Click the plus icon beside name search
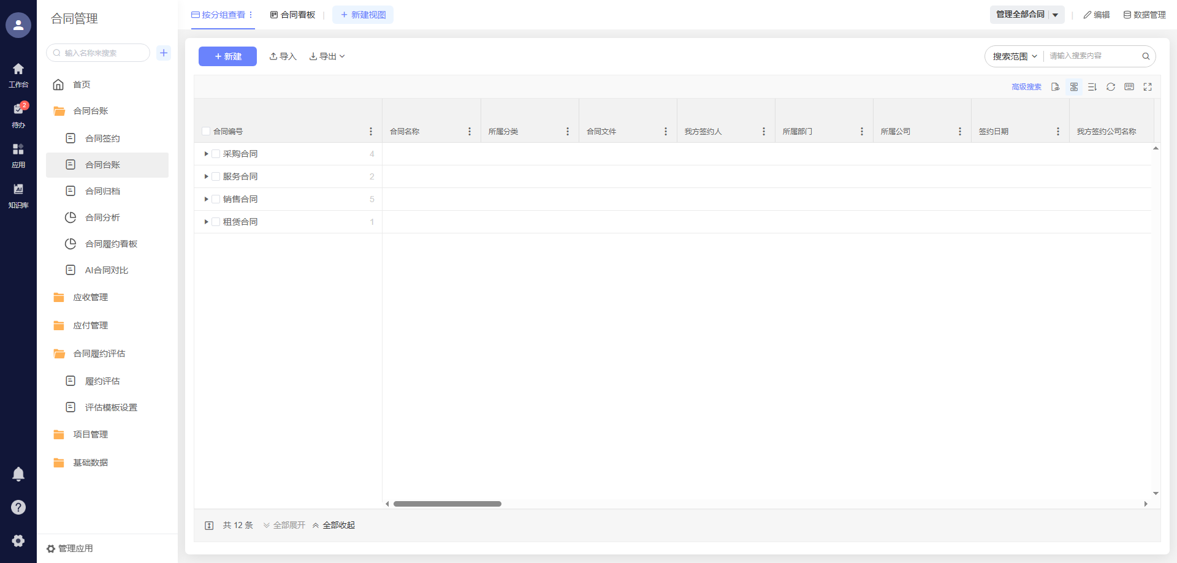Image resolution: width=1177 pixels, height=563 pixels. [x=164, y=53]
